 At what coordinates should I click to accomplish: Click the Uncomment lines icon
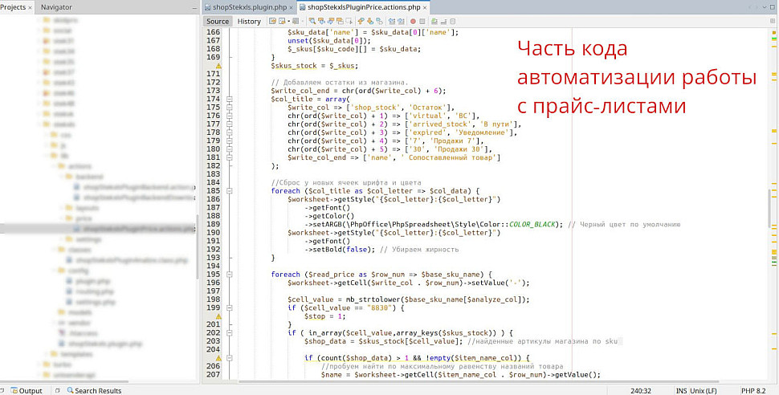(443, 22)
